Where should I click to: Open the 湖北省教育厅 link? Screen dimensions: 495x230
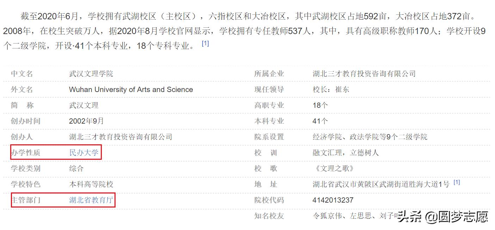[91, 201]
